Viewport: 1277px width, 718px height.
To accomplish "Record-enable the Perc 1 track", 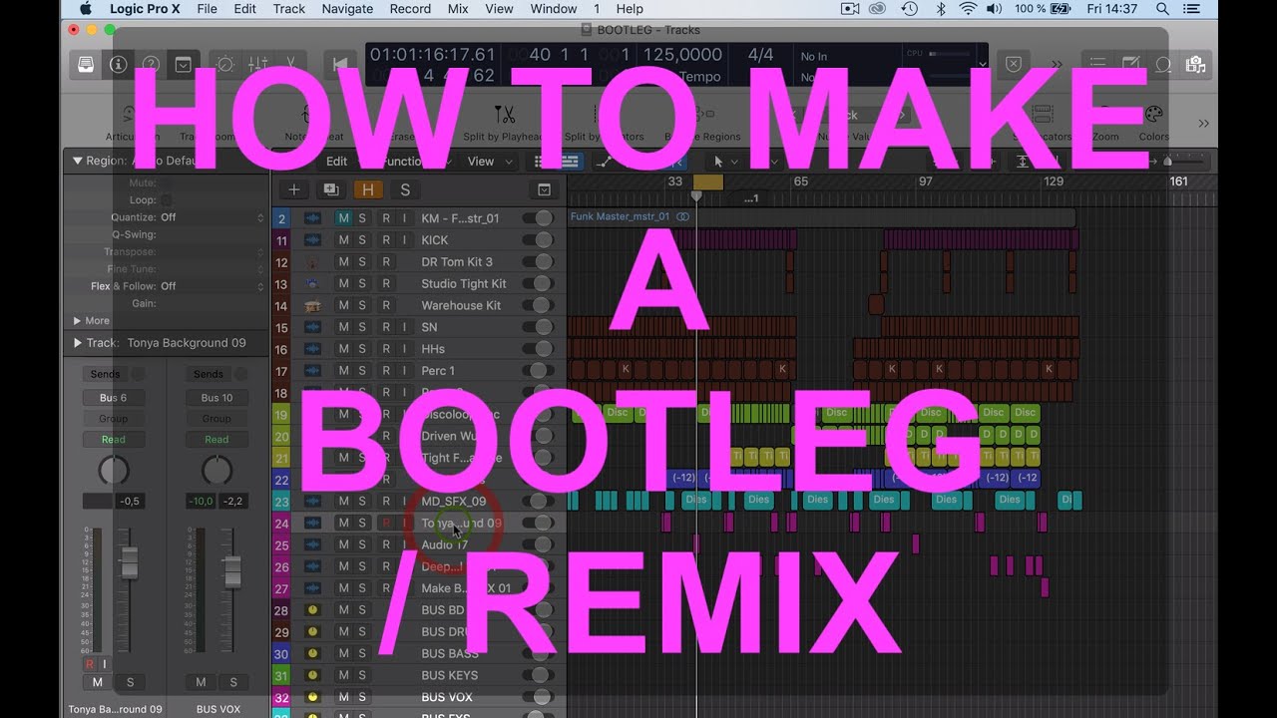I will click(386, 371).
